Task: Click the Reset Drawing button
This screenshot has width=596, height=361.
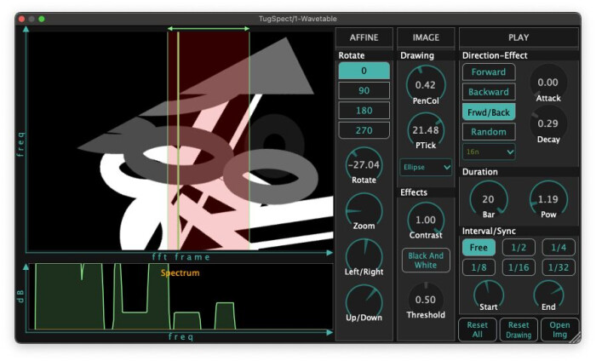Action: coord(519,329)
